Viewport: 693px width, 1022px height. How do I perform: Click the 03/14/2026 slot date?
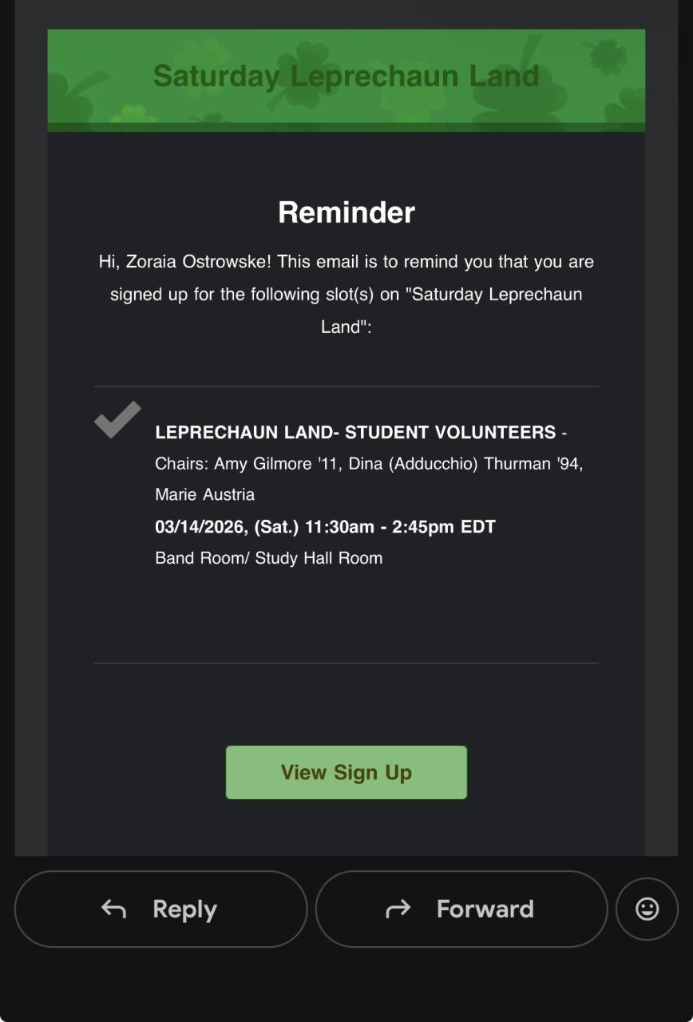[x=201, y=527]
